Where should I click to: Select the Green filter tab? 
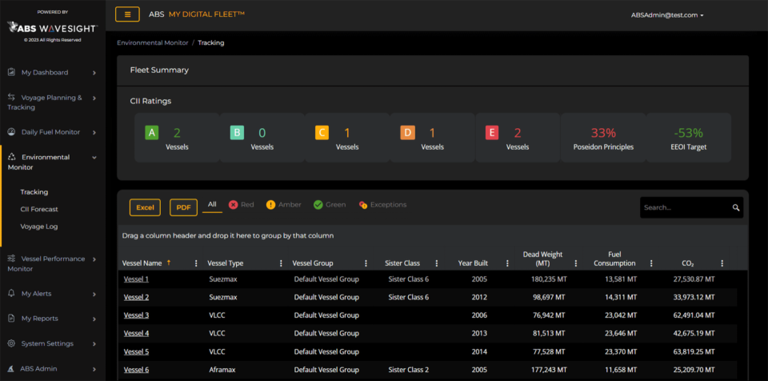(330, 204)
